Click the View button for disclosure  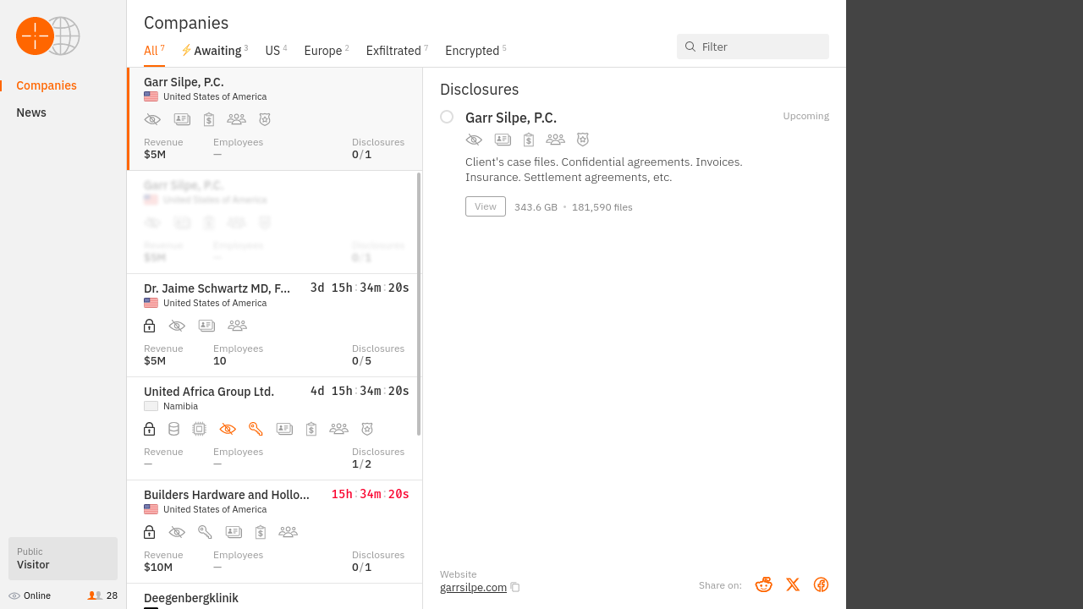click(486, 206)
